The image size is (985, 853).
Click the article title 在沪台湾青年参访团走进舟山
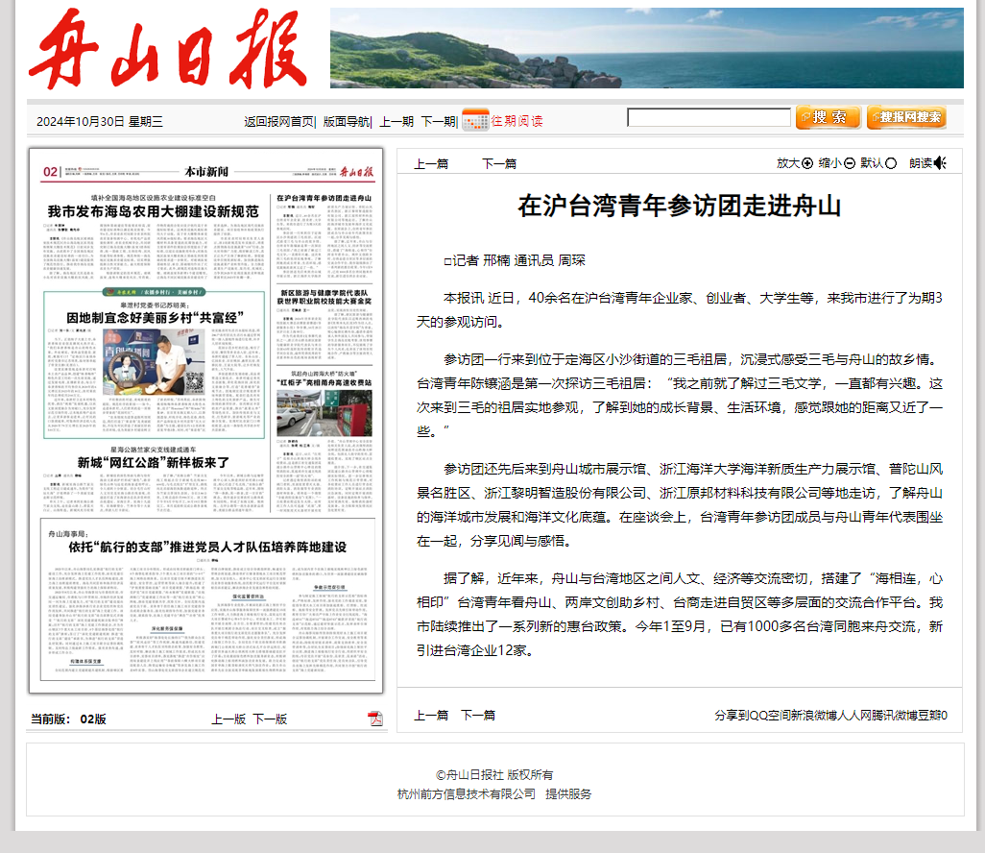click(679, 207)
